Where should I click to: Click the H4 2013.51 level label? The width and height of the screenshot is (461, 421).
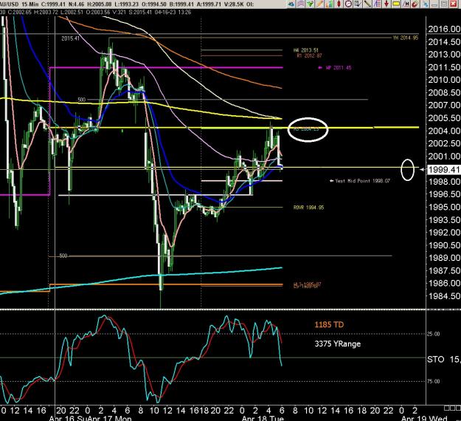coord(306,50)
